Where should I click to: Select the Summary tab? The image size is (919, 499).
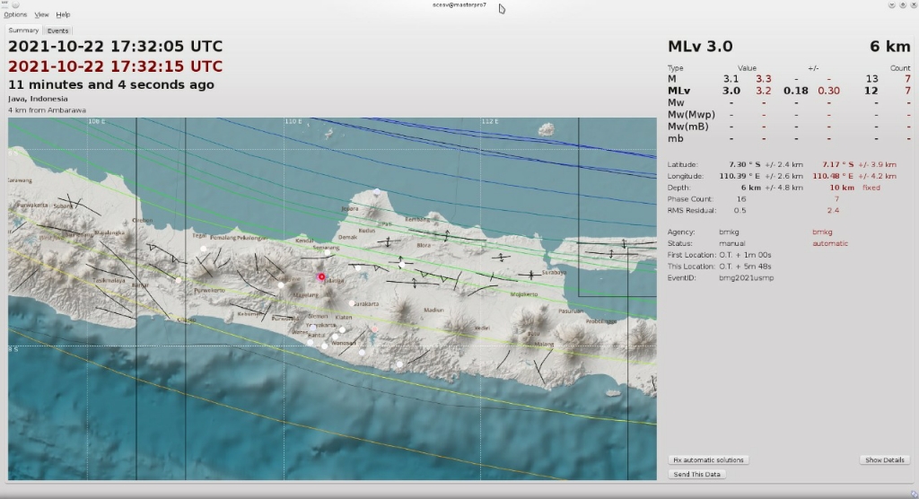pyautogui.click(x=23, y=31)
